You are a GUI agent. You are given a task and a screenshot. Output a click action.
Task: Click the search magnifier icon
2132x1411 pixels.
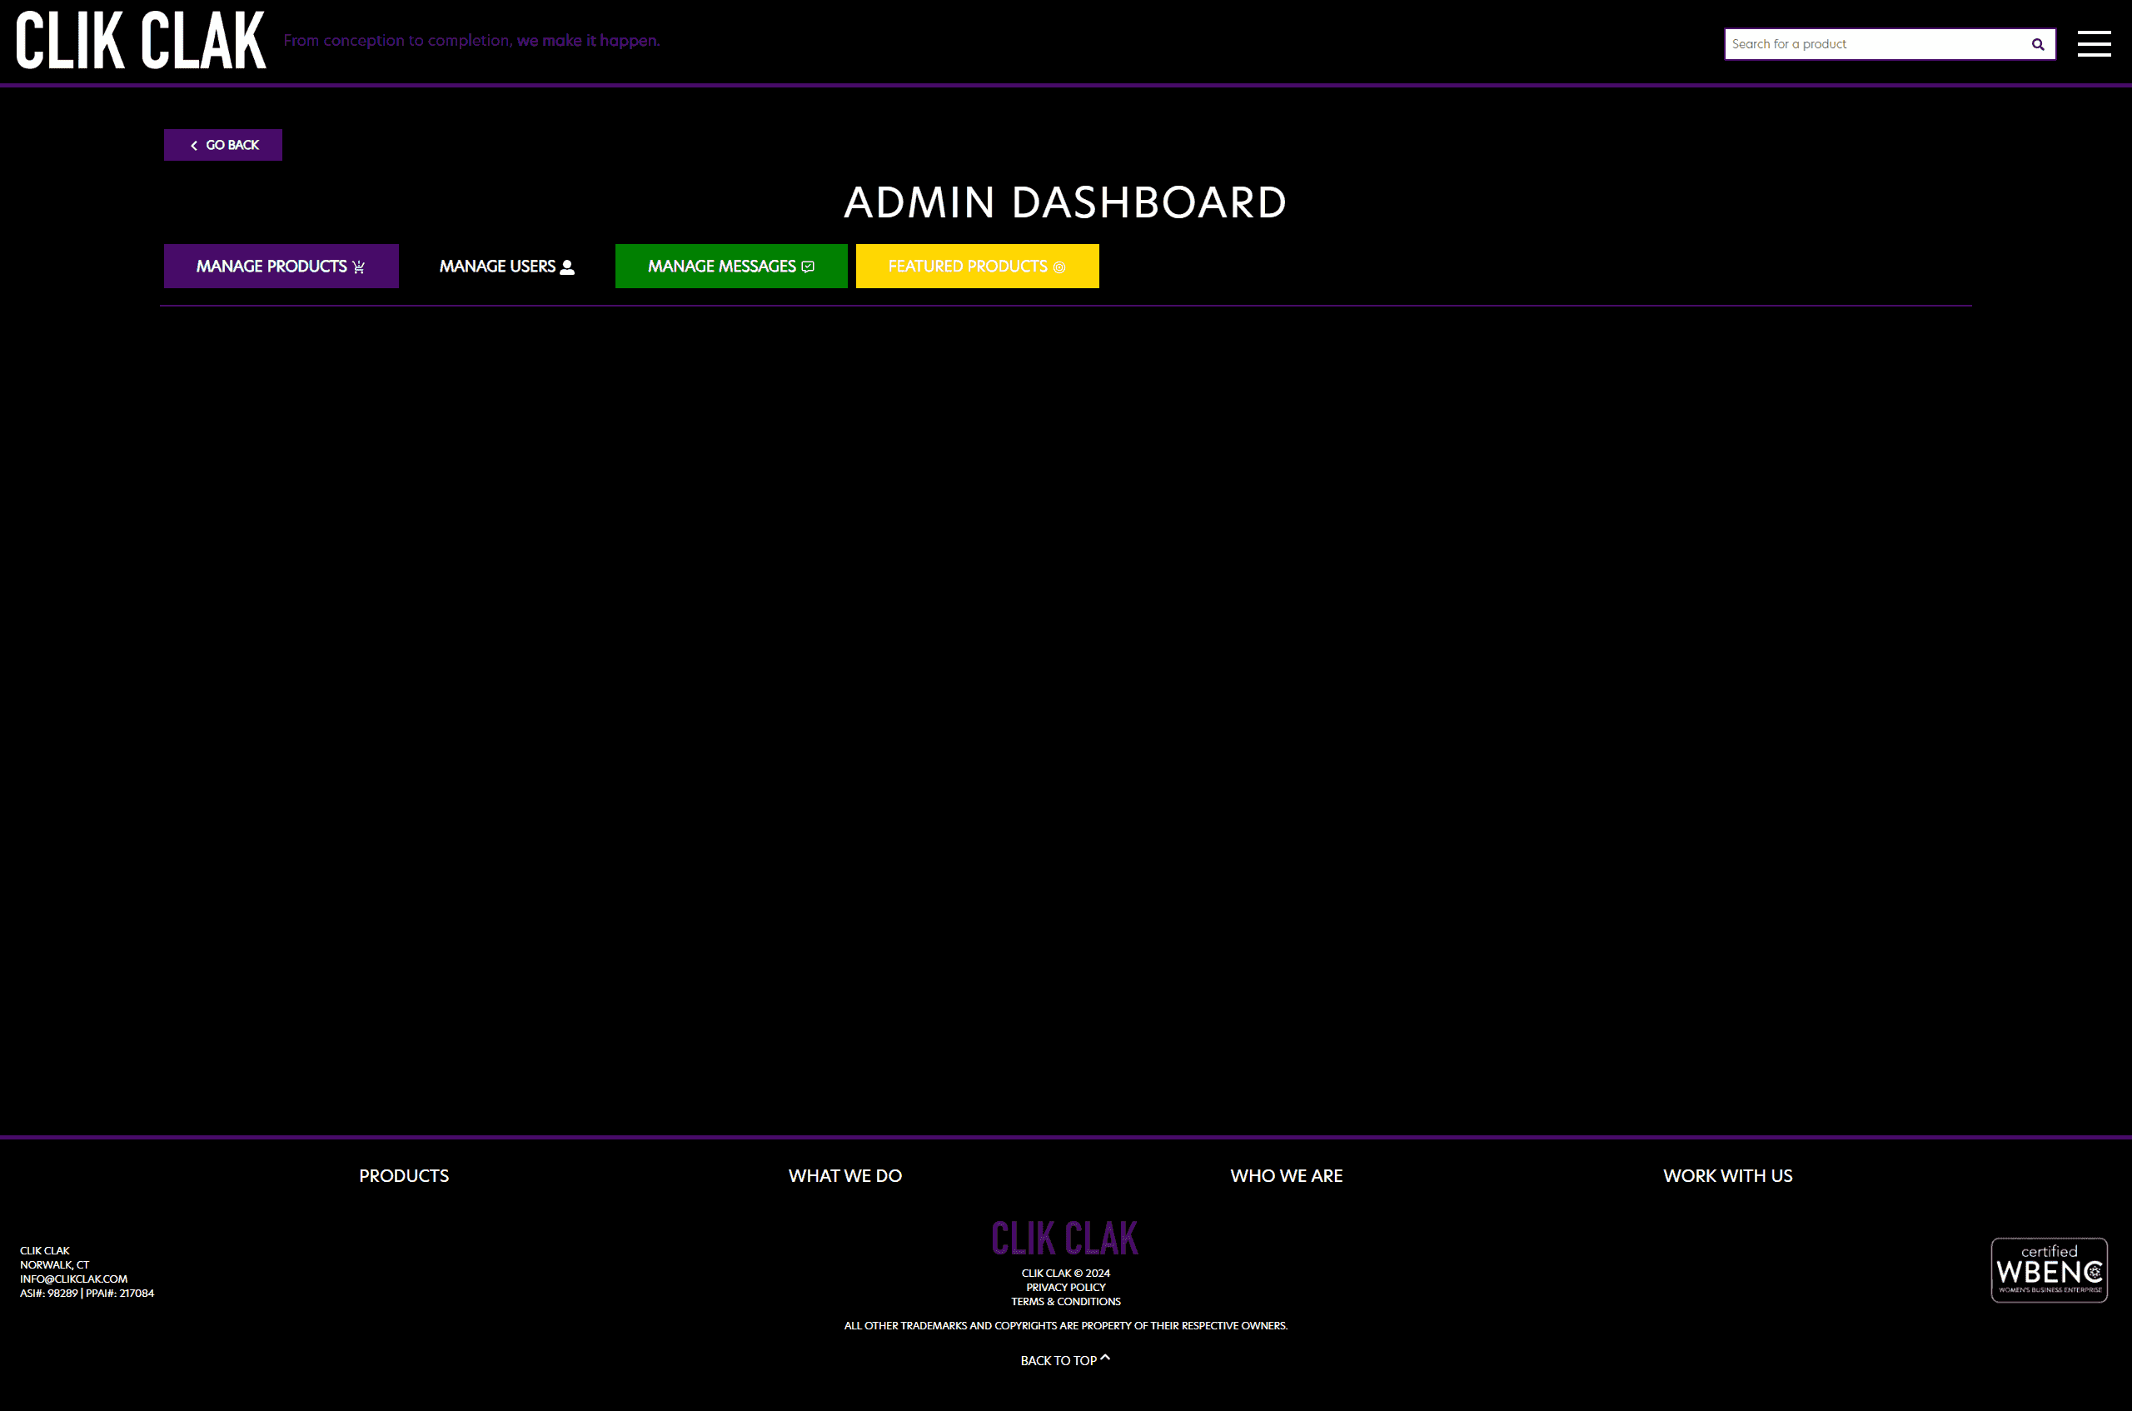click(2037, 44)
